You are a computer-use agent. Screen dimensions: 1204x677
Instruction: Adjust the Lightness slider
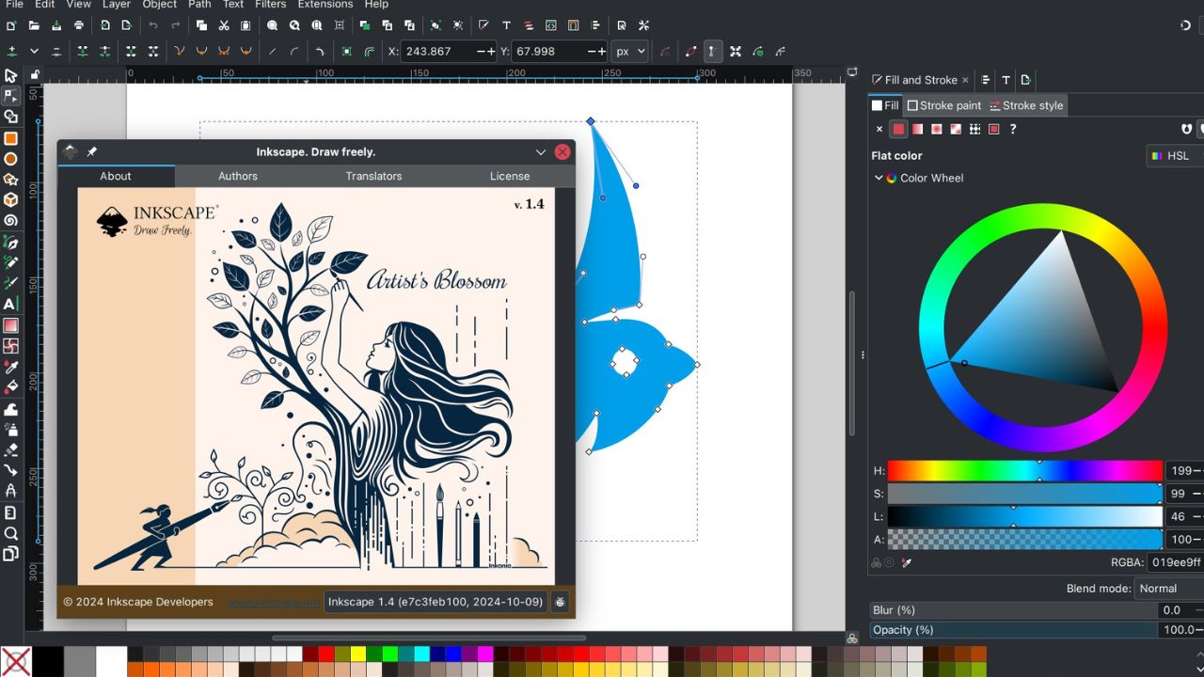(1025, 516)
